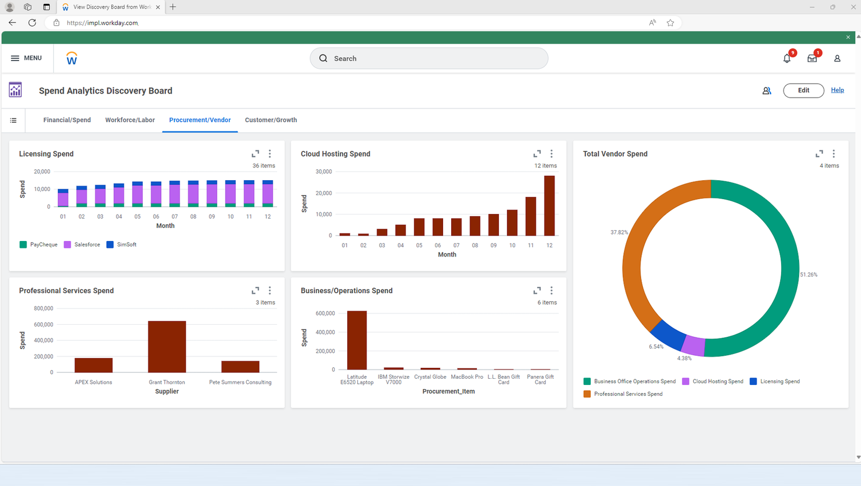Screen dimensions: 861x486
Task: Open the kebab menu on Total Vendor Spend
Action: point(833,154)
